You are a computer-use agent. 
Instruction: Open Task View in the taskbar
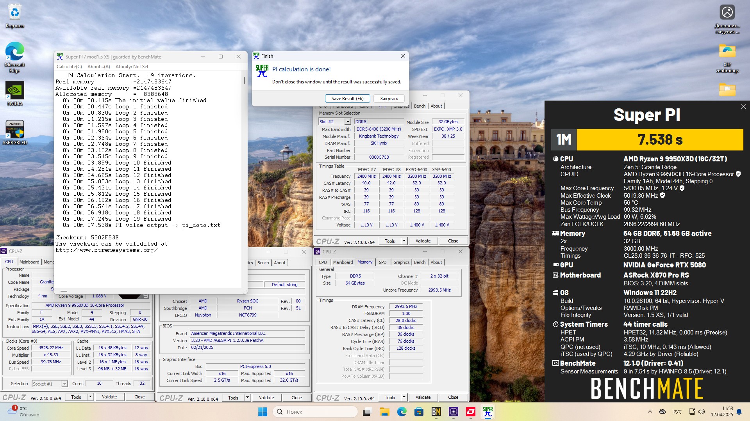367,412
